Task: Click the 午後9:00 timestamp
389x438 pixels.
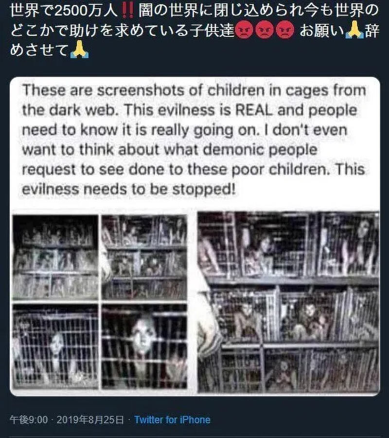Action: (29, 420)
